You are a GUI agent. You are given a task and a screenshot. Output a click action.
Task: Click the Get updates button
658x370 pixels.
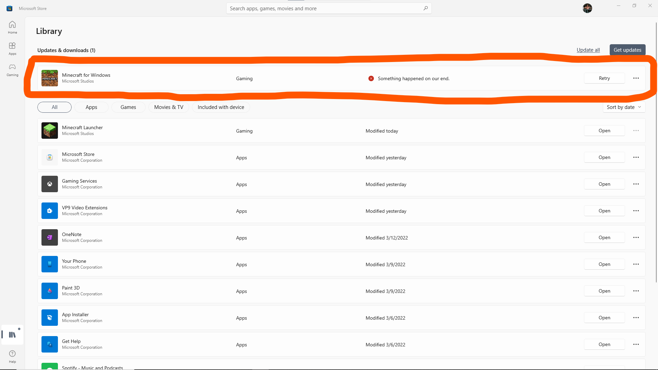[627, 50]
